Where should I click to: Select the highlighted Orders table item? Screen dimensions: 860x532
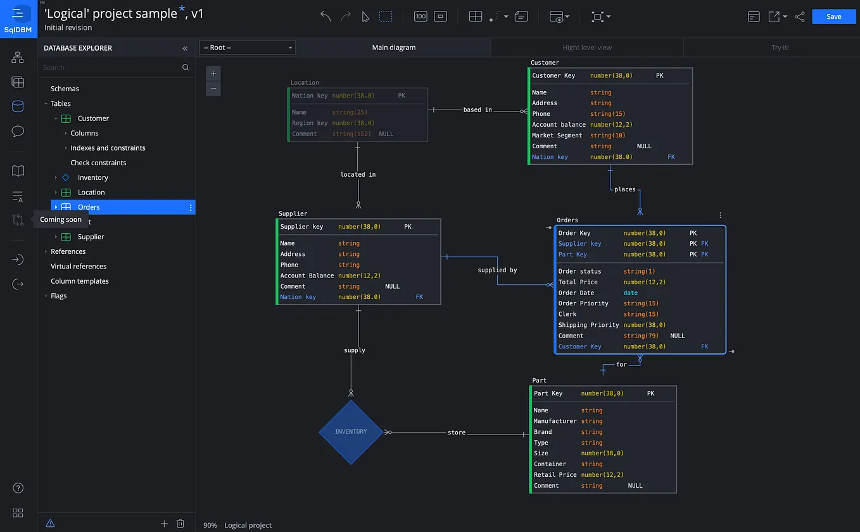[x=89, y=206]
